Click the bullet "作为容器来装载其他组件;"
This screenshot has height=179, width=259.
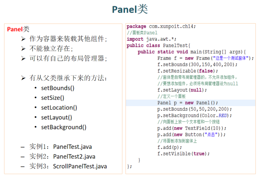pos(68,39)
